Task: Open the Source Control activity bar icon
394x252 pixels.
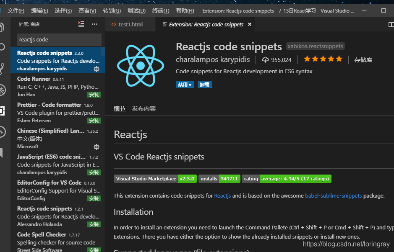Action: tap(2, 69)
